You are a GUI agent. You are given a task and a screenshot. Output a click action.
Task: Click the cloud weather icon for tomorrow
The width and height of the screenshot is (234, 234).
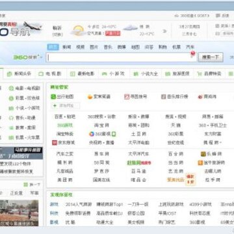(130, 28)
